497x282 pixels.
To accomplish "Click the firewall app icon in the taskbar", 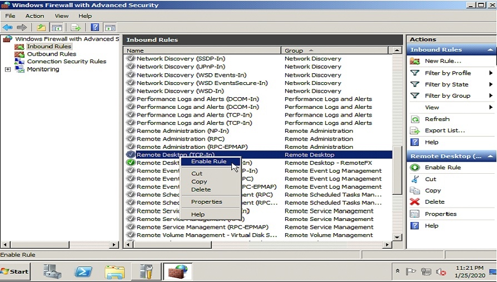I will tap(177, 271).
